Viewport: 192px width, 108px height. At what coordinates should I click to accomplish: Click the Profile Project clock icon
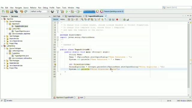(78, 11)
